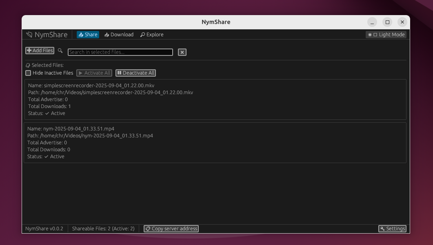Focus the 'Search in selected files' field
433x245 pixels.
(x=120, y=52)
